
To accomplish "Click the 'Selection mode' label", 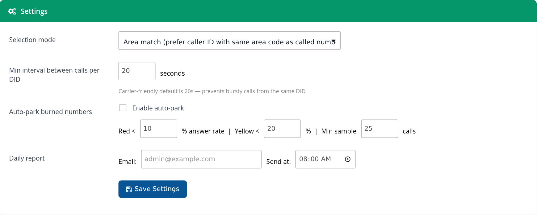I will pos(32,40).
